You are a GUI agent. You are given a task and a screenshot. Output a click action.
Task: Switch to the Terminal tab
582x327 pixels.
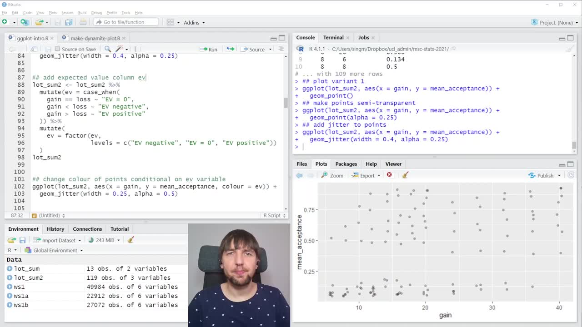[333, 38]
